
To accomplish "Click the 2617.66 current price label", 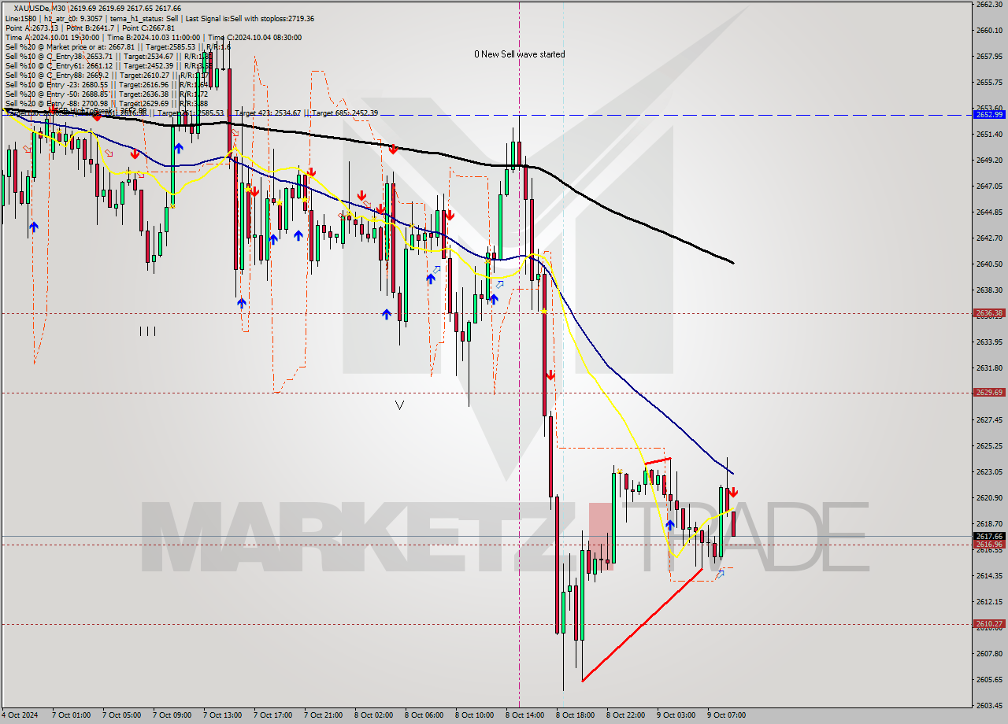I will pyautogui.click(x=988, y=537).
